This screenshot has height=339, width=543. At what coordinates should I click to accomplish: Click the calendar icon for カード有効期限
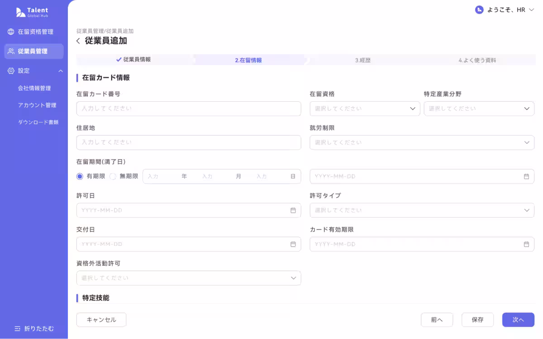(x=526, y=244)
